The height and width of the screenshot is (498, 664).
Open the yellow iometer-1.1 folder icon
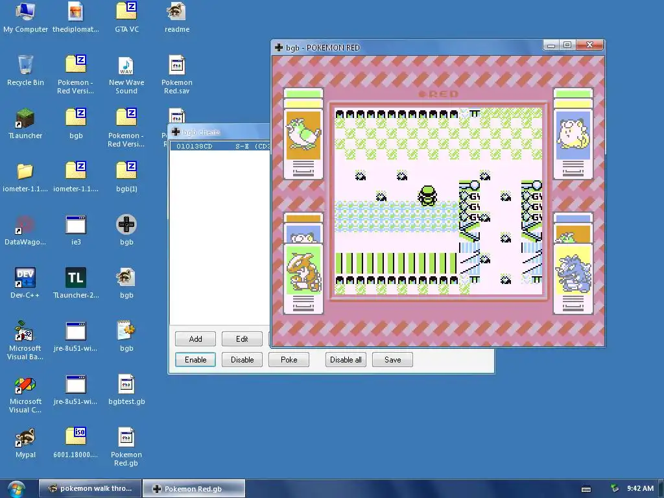tap(25, 177)
